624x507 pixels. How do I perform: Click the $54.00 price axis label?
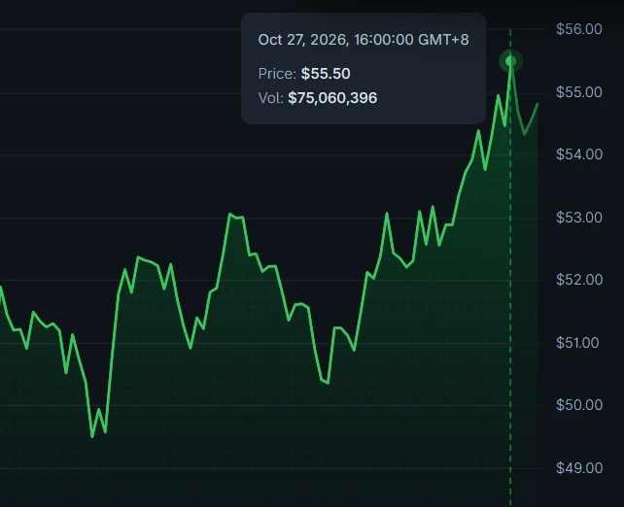pyautogui.click(x=579, y=154)
